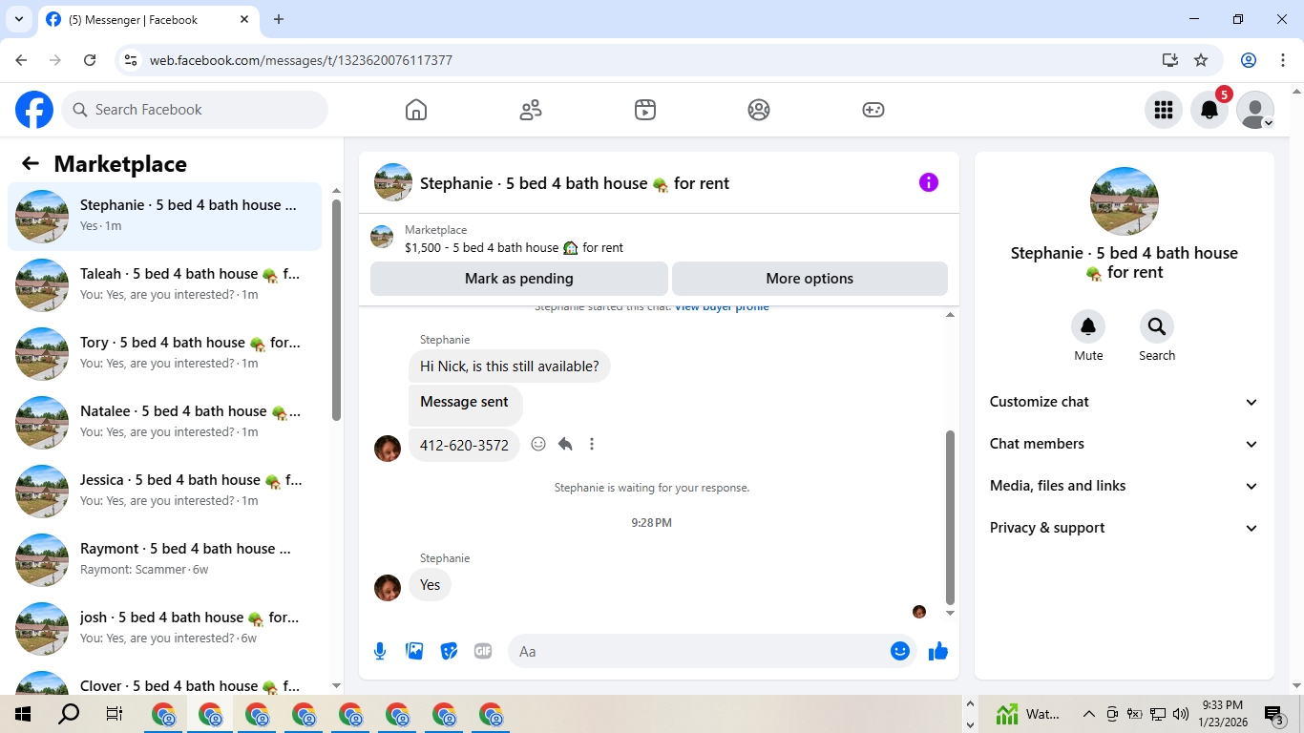Click Stephanie's avatar beside the Yes message
This screenshot has height=733, width=1304.
pos(388,587)
